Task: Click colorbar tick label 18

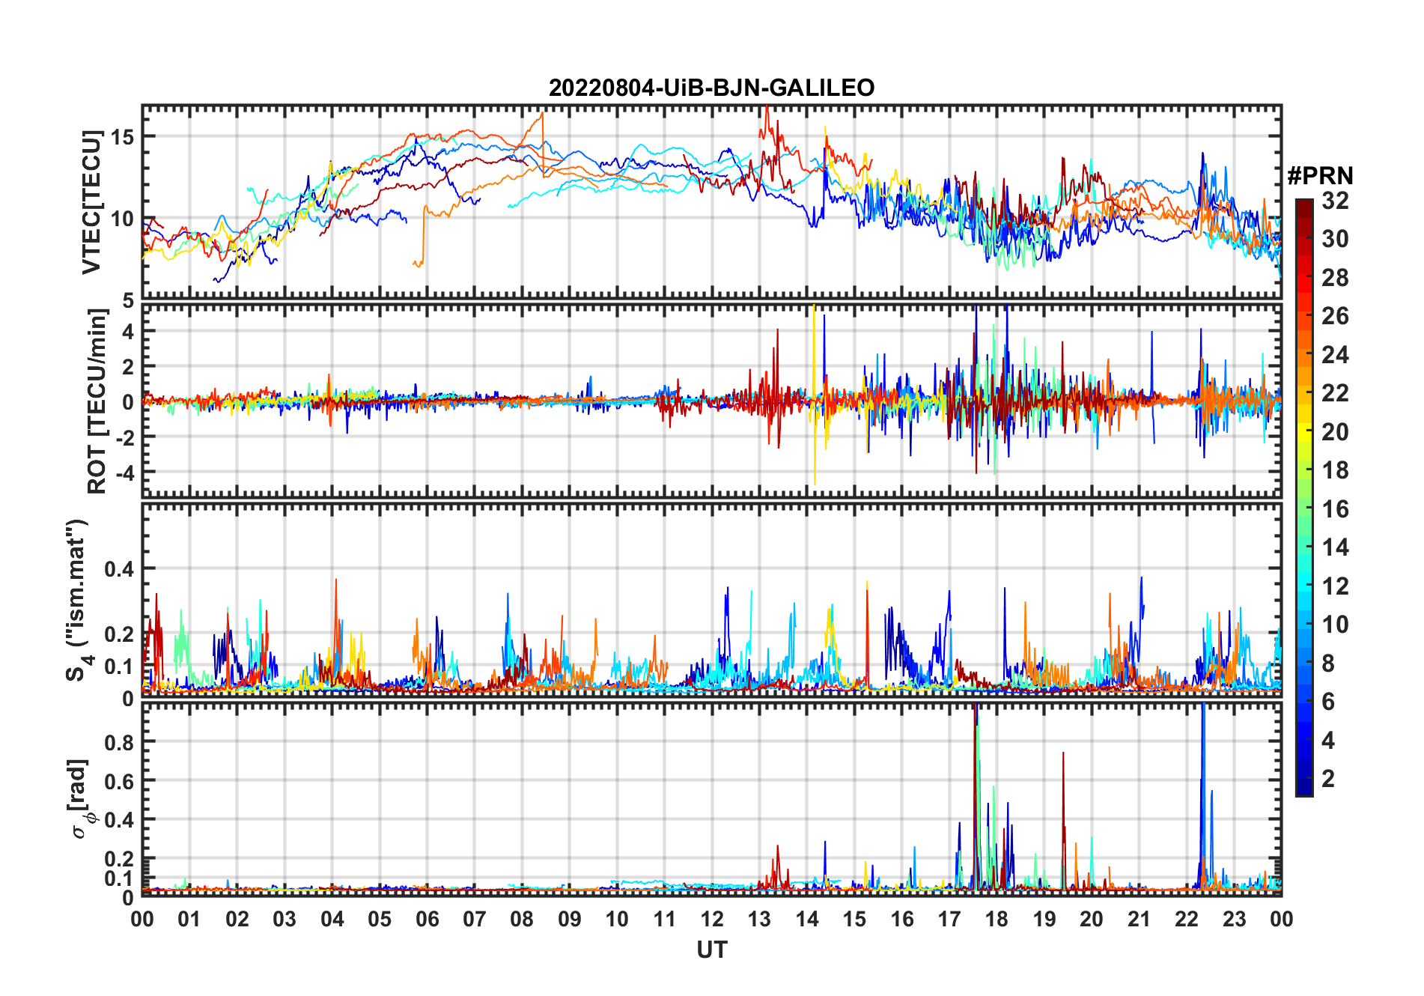Action: coord(1335,470)
